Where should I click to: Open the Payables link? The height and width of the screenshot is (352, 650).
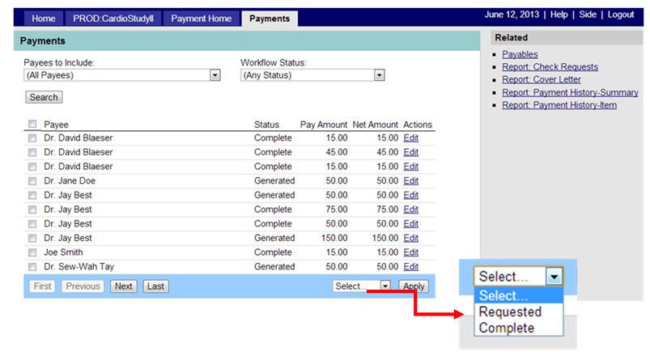(x=520, y=54)
